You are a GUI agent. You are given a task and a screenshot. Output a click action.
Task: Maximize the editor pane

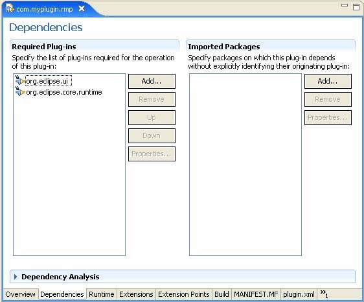tap(356, 6)
